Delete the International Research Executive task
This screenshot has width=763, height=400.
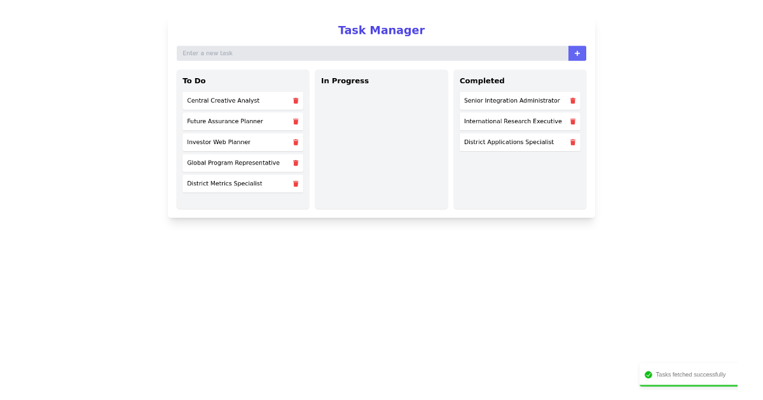pyautogui.click(x=573, y=121)
